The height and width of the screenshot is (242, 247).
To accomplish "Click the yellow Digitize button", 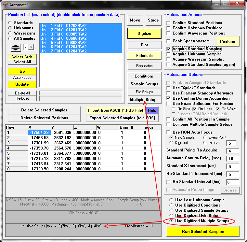I will point(144,34).
